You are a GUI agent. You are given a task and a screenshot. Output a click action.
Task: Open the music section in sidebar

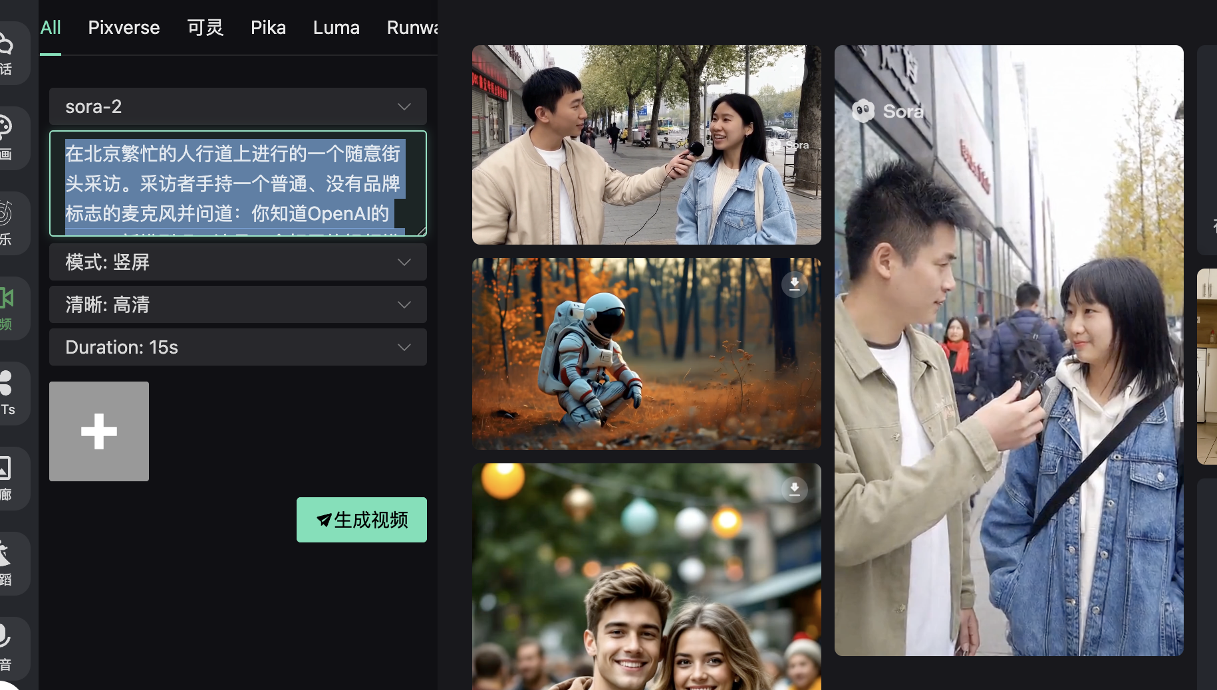(8, 223)
